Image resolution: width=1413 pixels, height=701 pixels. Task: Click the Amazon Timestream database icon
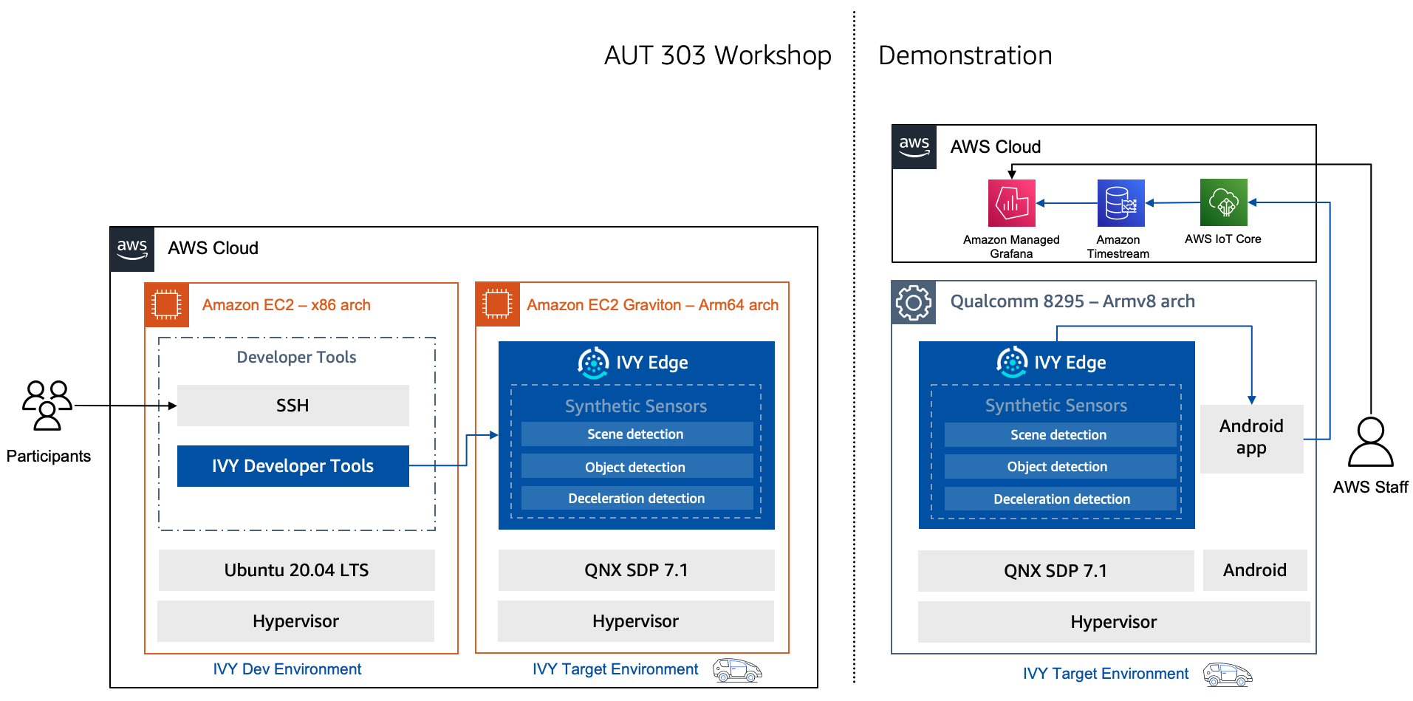pos(1120,202)
